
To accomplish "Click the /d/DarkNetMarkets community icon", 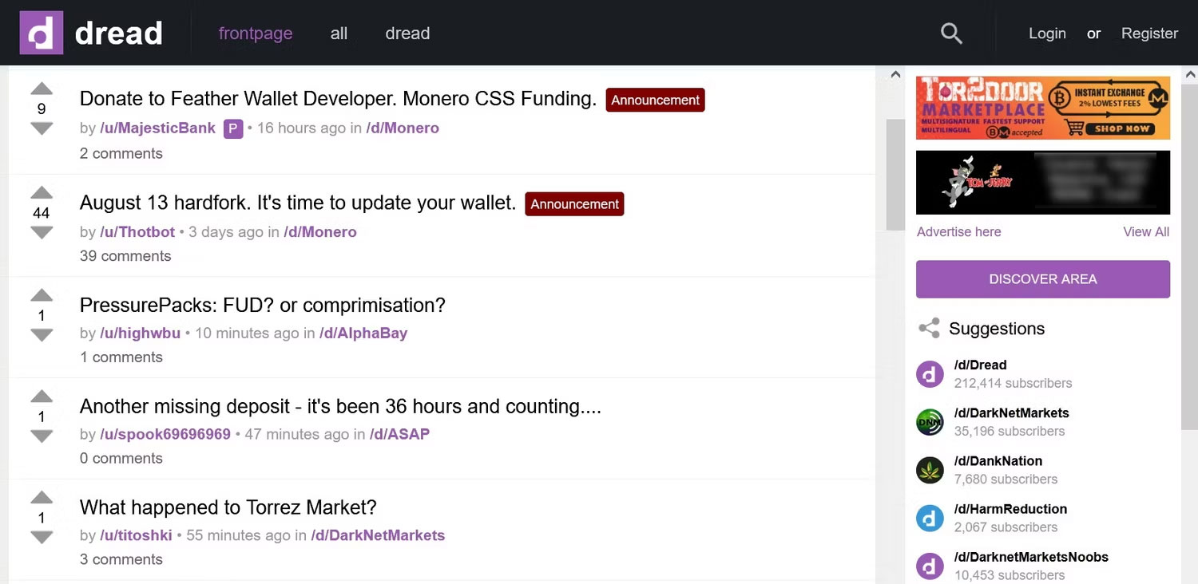I will [x=930, y=421].
